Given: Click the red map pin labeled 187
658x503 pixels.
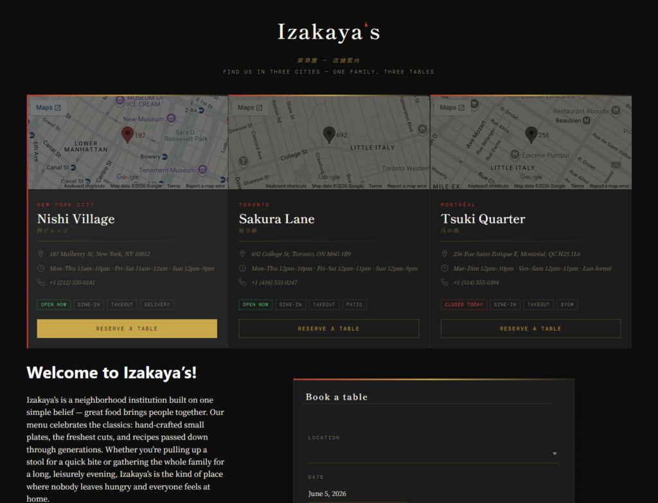Looking at the screenshot, I should pyautogui.click(x=127, y=134).
